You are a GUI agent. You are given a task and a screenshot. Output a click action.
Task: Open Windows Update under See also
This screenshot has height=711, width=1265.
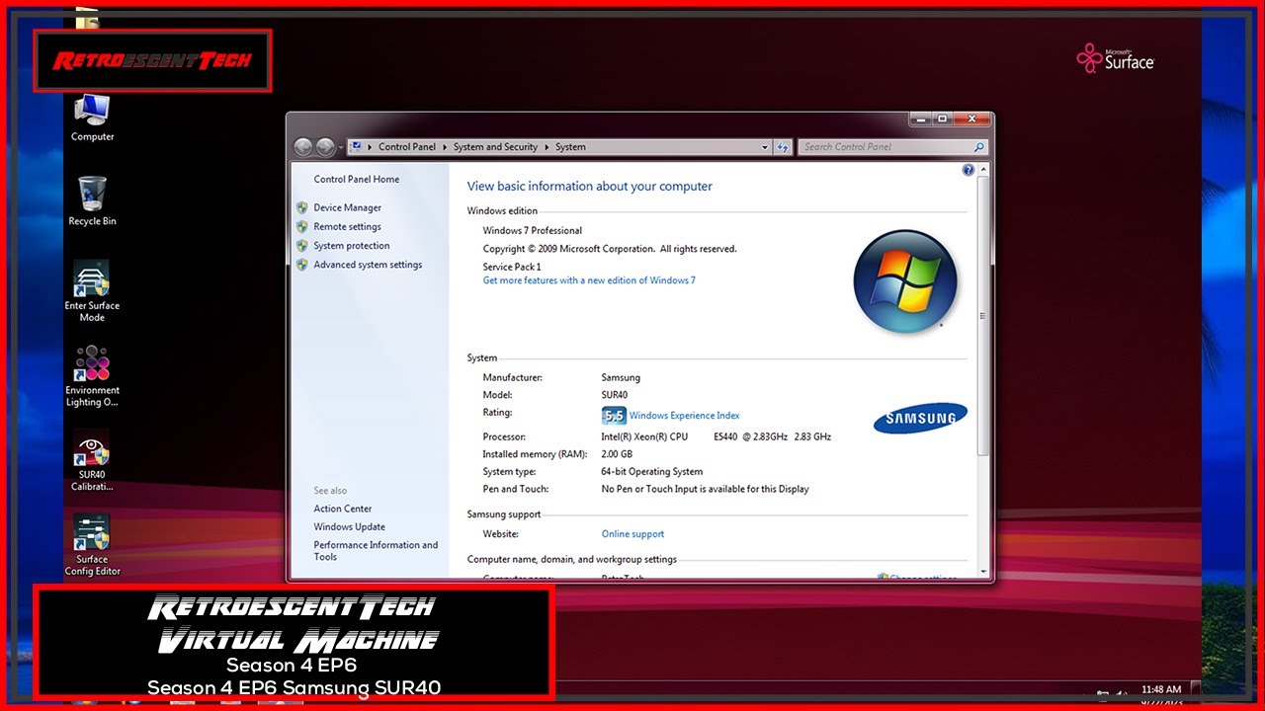pos(350,527)
